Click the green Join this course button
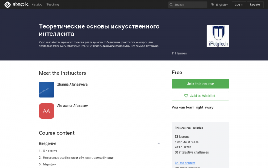 tap(200, 84)
